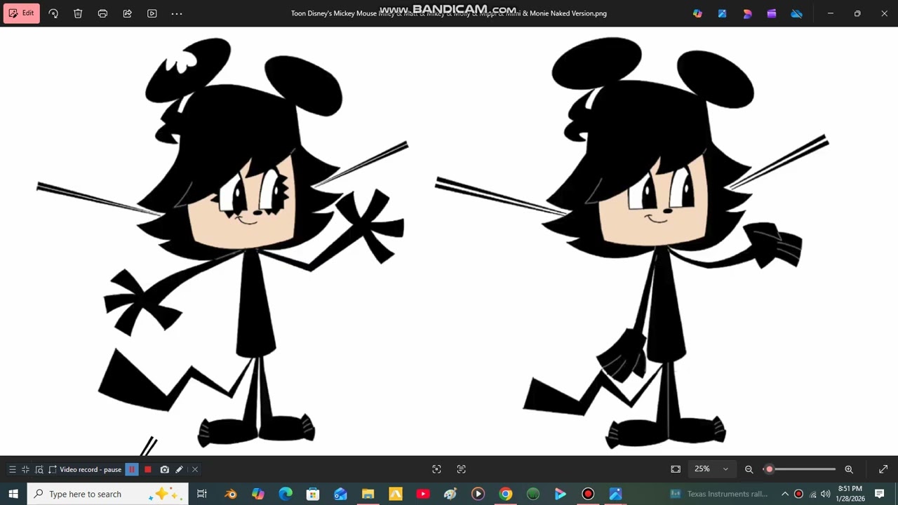Screen dimensions: 898x505
Task: Stop the Bandicam recording with red square
Action: click(x=148, y=469)
